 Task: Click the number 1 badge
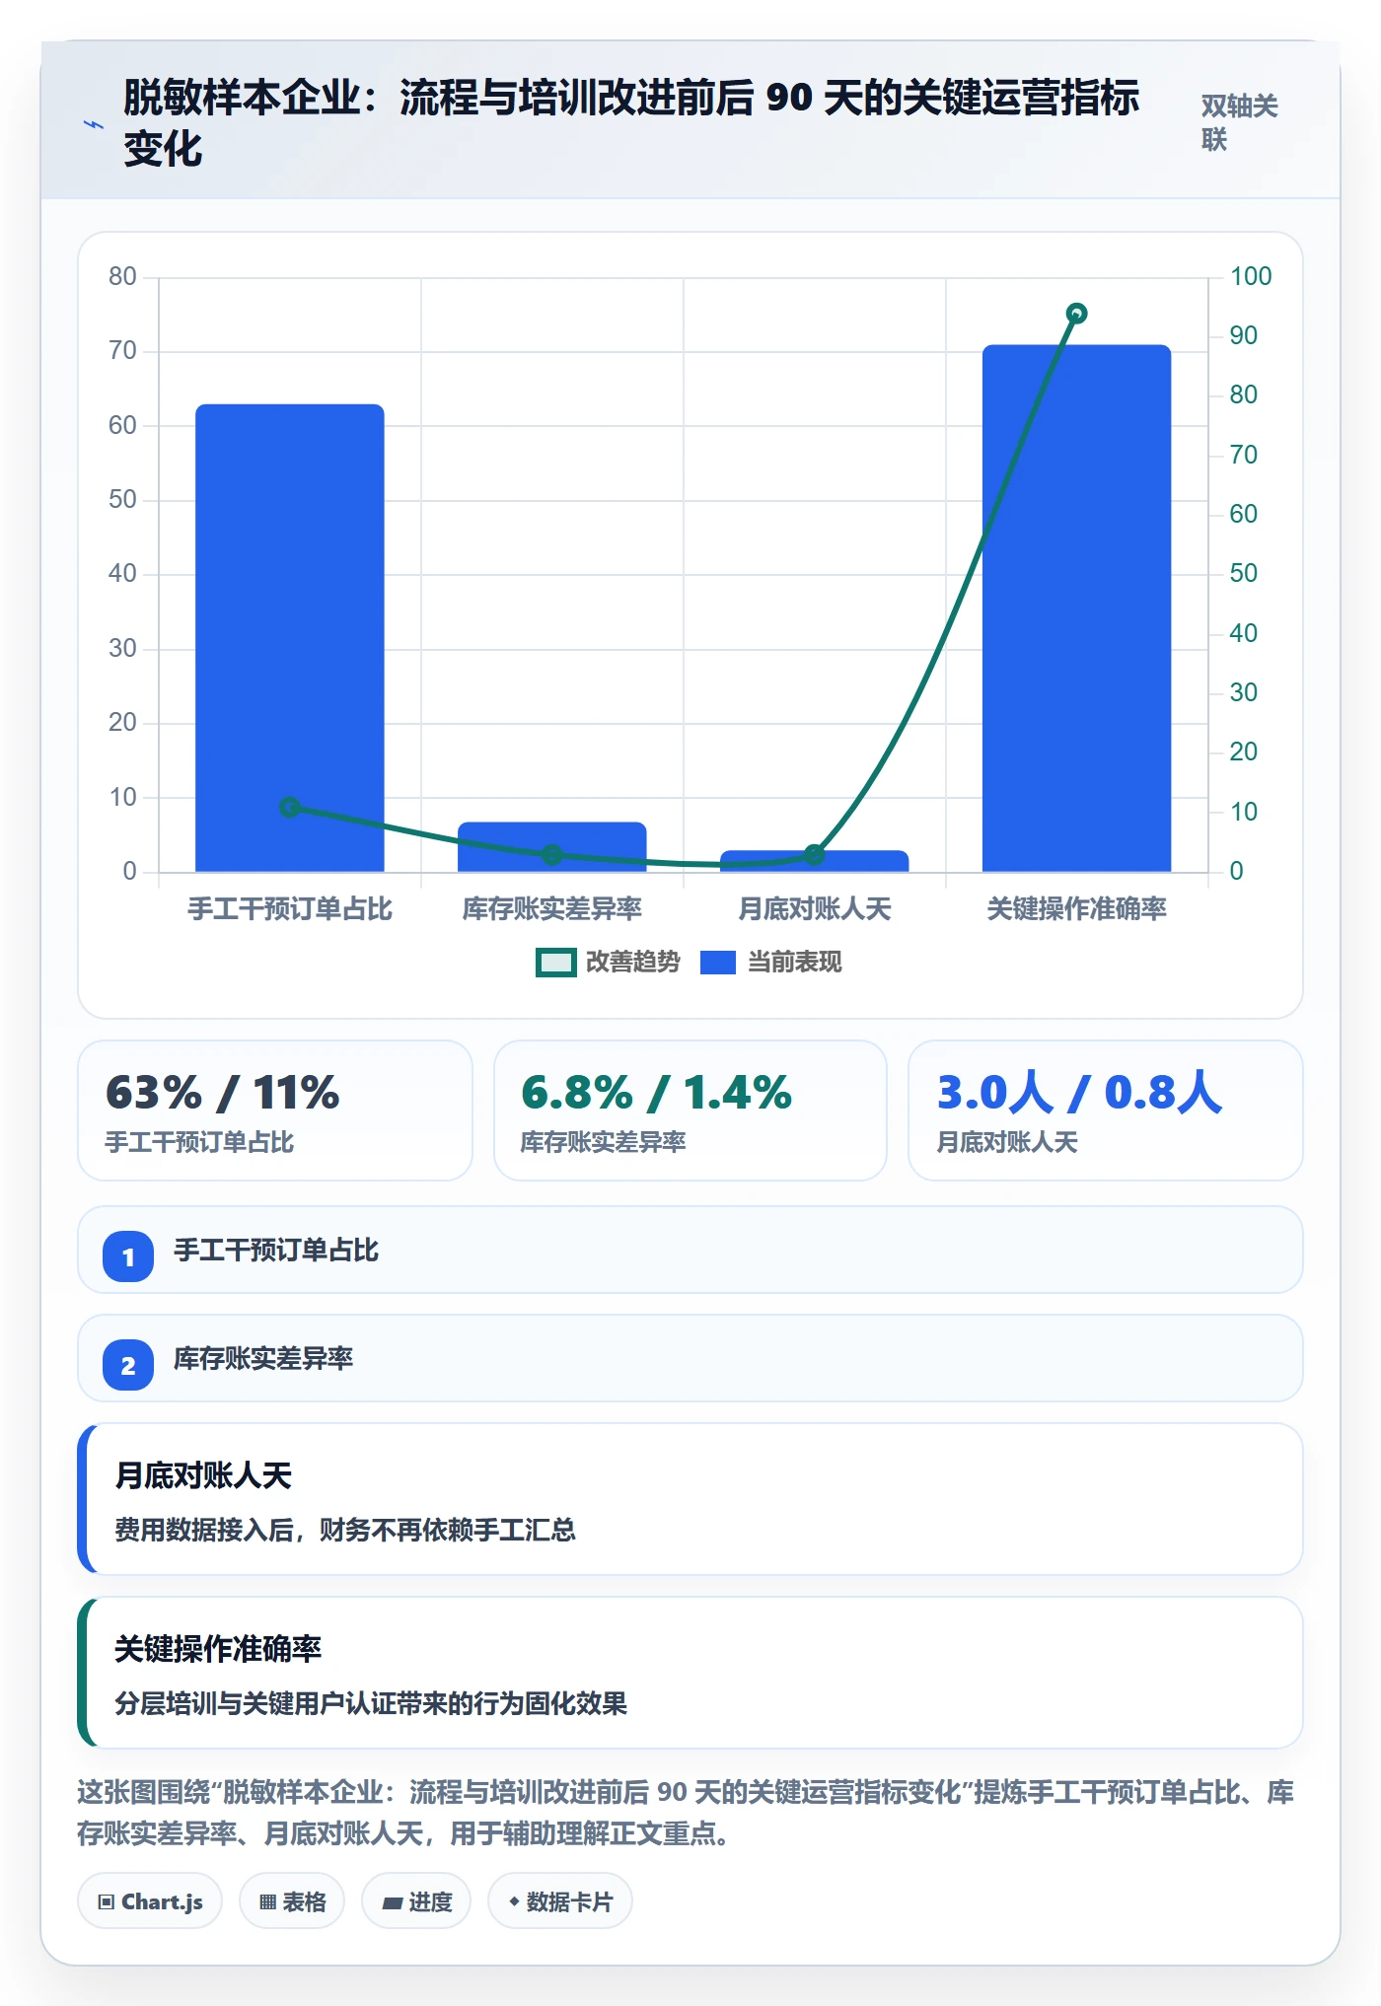(x=128, y=1256)
